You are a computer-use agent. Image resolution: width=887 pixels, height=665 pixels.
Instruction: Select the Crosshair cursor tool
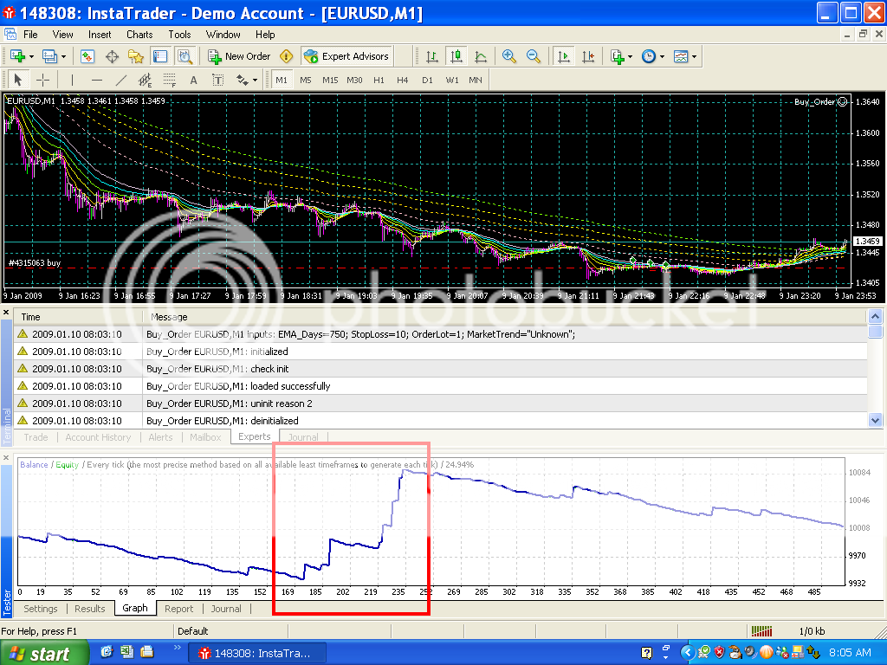42,80
